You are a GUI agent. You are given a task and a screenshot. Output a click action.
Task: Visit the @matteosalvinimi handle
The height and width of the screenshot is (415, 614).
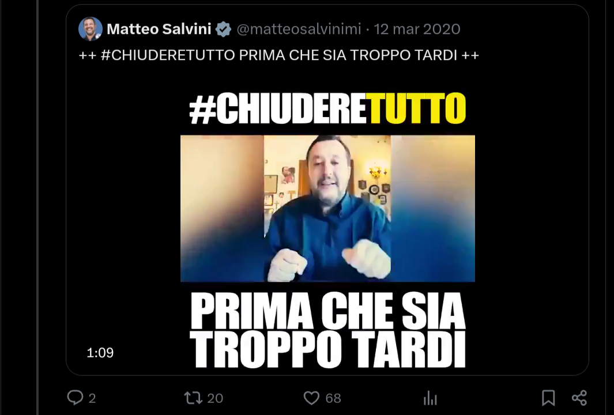point(299,29)
